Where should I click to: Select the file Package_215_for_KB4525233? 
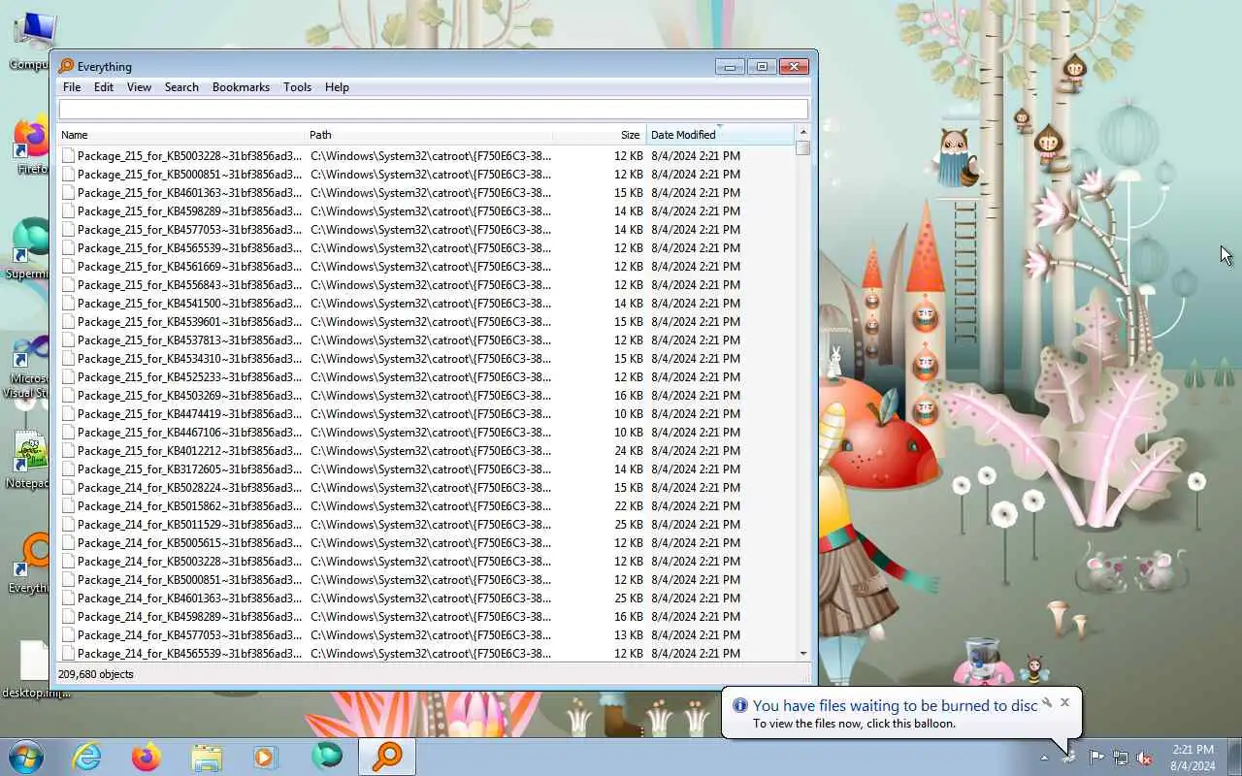click(189, 377)
